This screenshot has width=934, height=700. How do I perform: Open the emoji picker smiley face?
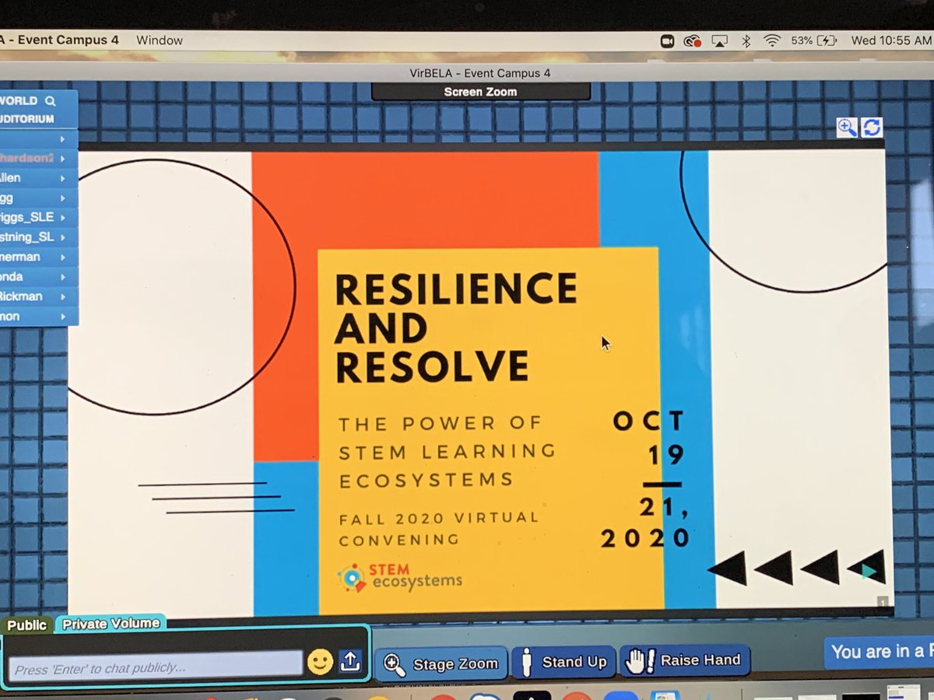(x=320, y=661)
